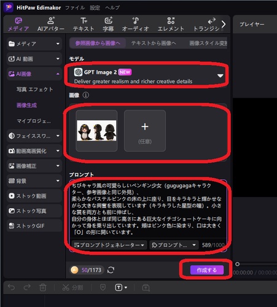This screenshot has height=307, width=277.
Task: Open the プロンプトジェネレーター dropdown
Action: tap(109, 245)
